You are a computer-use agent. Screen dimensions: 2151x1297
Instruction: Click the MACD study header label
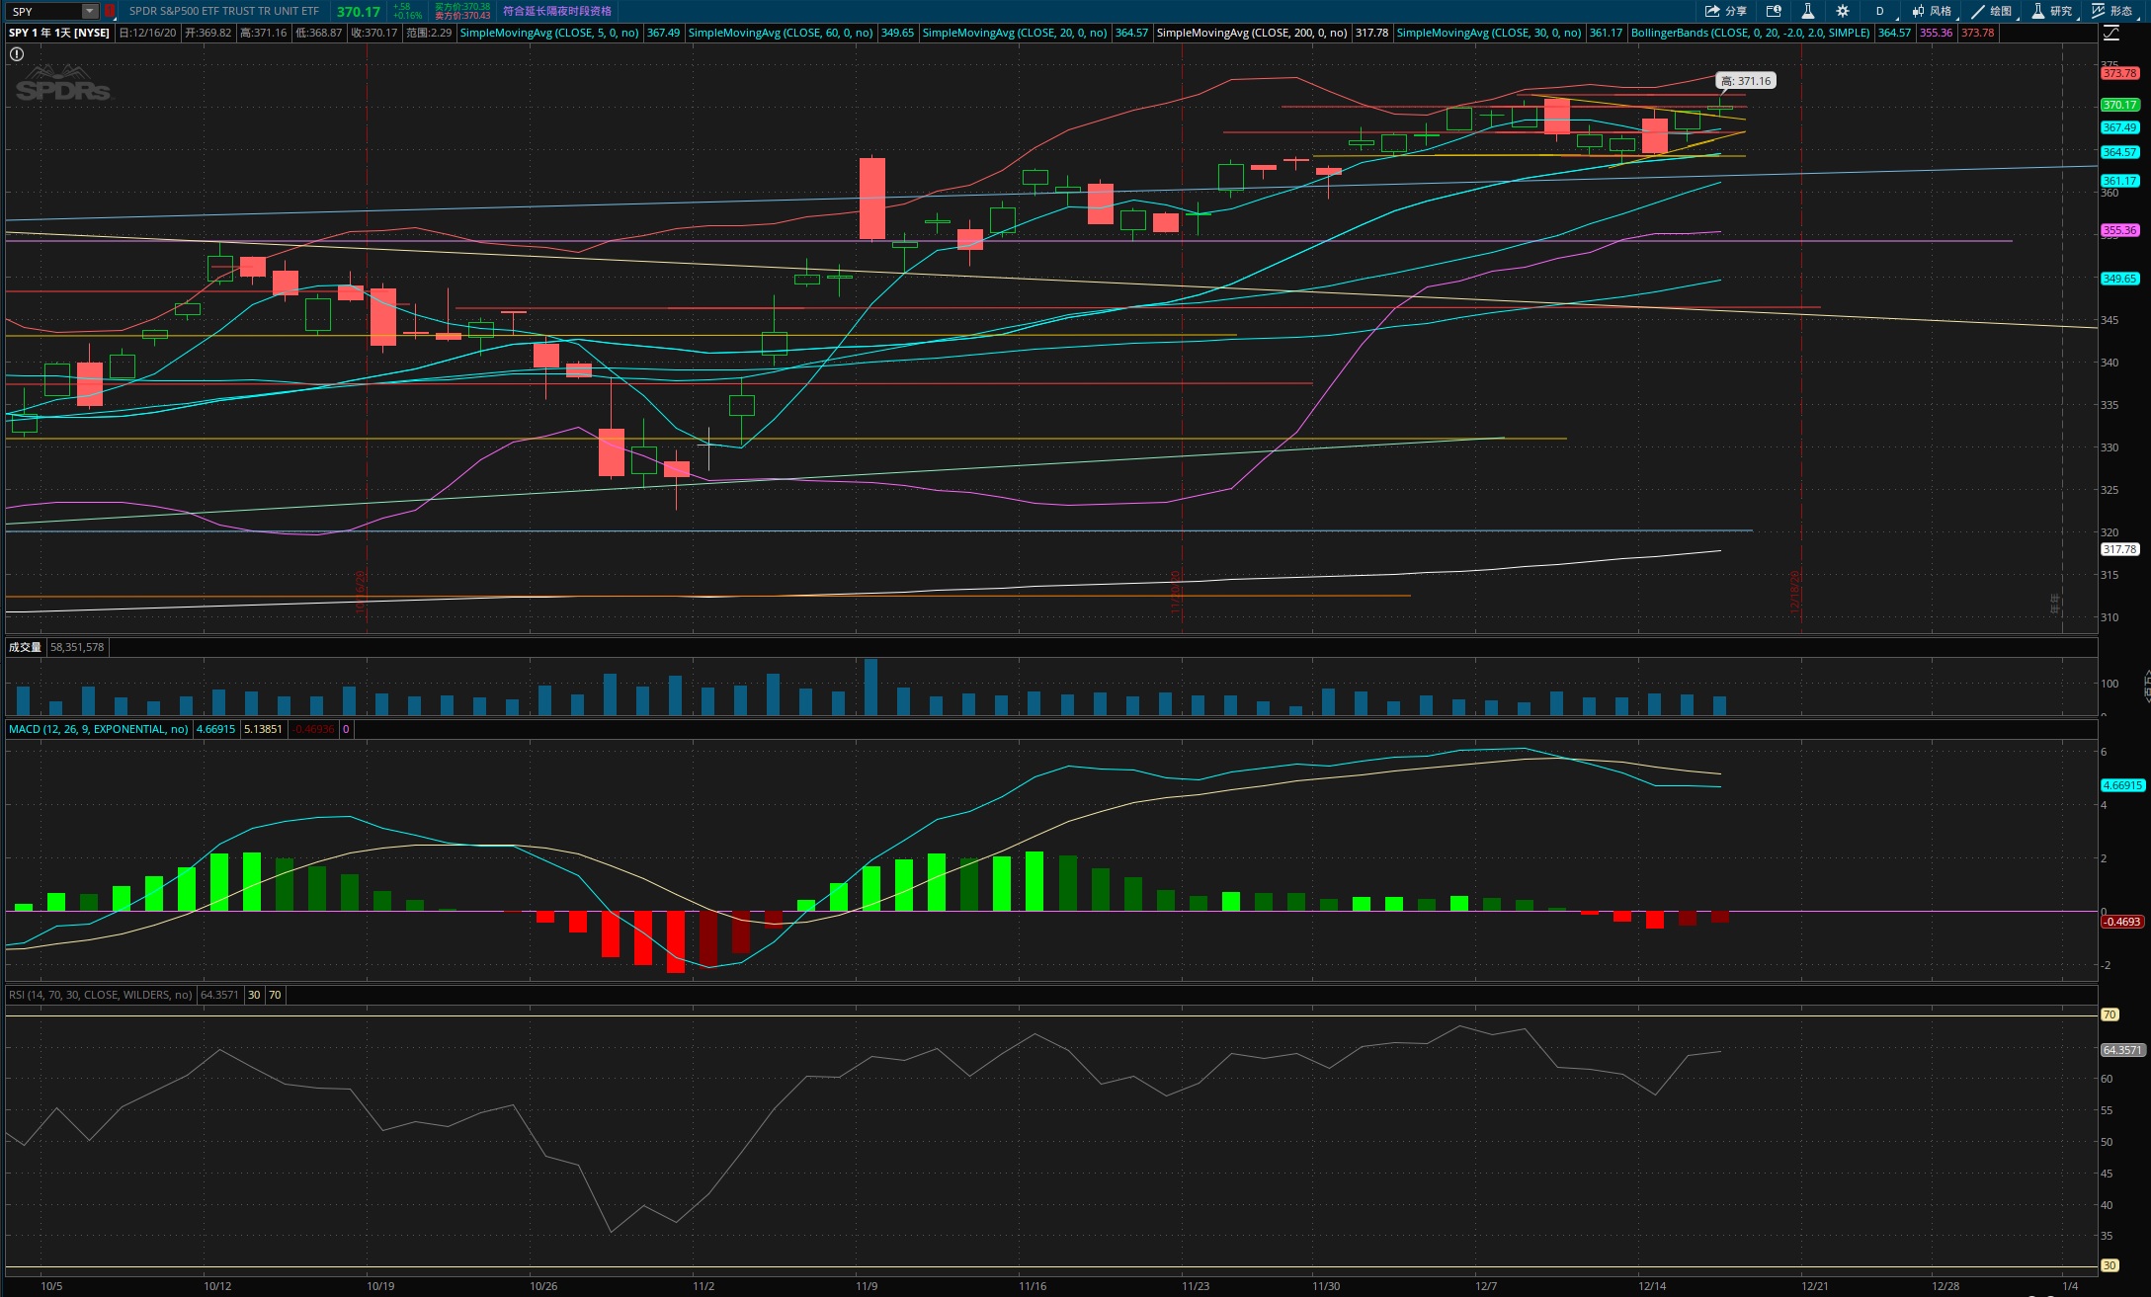click(x=98, y=729)
